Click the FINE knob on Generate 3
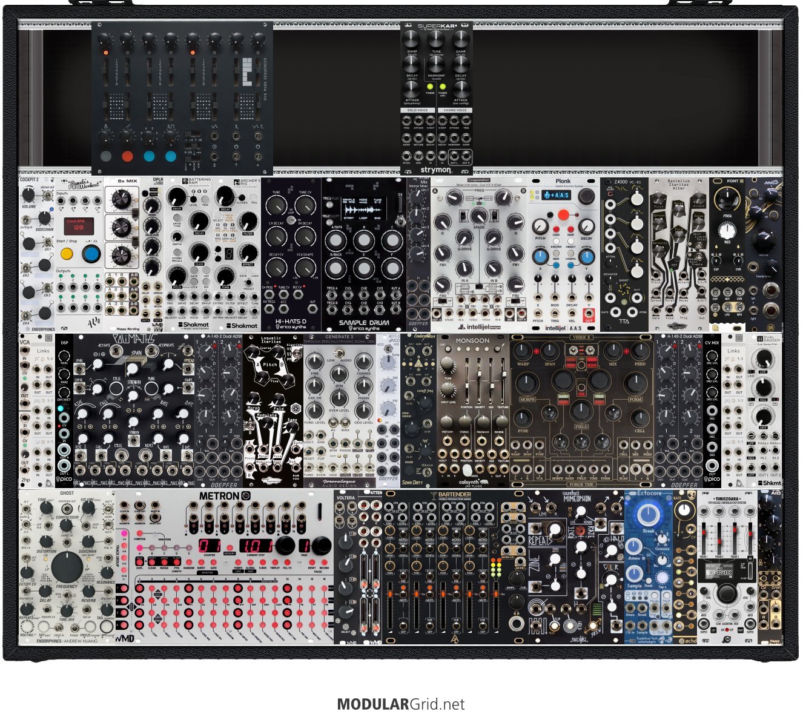803x717 pixels. (314, 363)
